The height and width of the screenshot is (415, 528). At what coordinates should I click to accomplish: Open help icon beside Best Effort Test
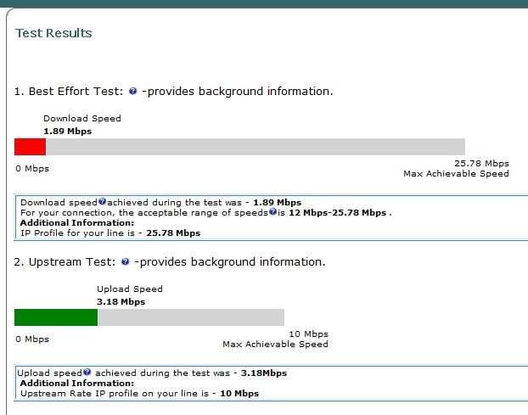pos(133,91)
